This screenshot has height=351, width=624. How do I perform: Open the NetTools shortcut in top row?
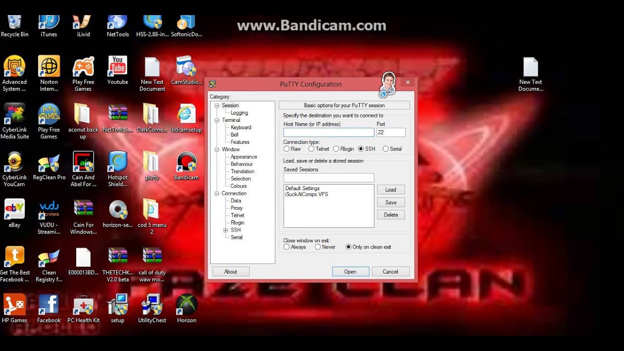117,26
